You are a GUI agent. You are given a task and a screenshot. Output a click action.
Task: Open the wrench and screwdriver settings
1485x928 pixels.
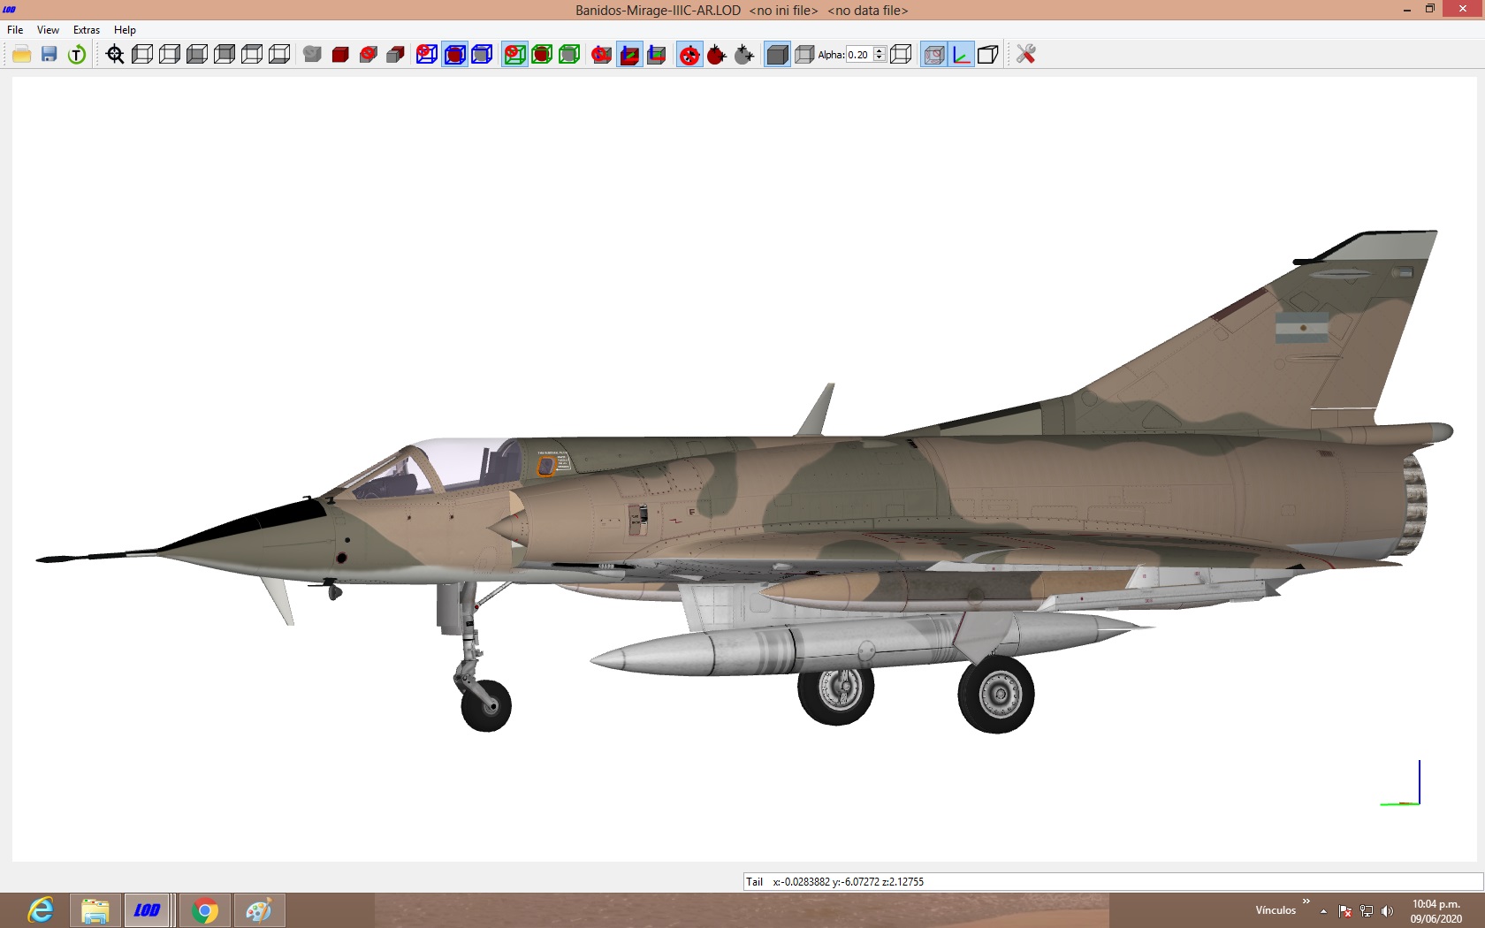click(1025, 55)
